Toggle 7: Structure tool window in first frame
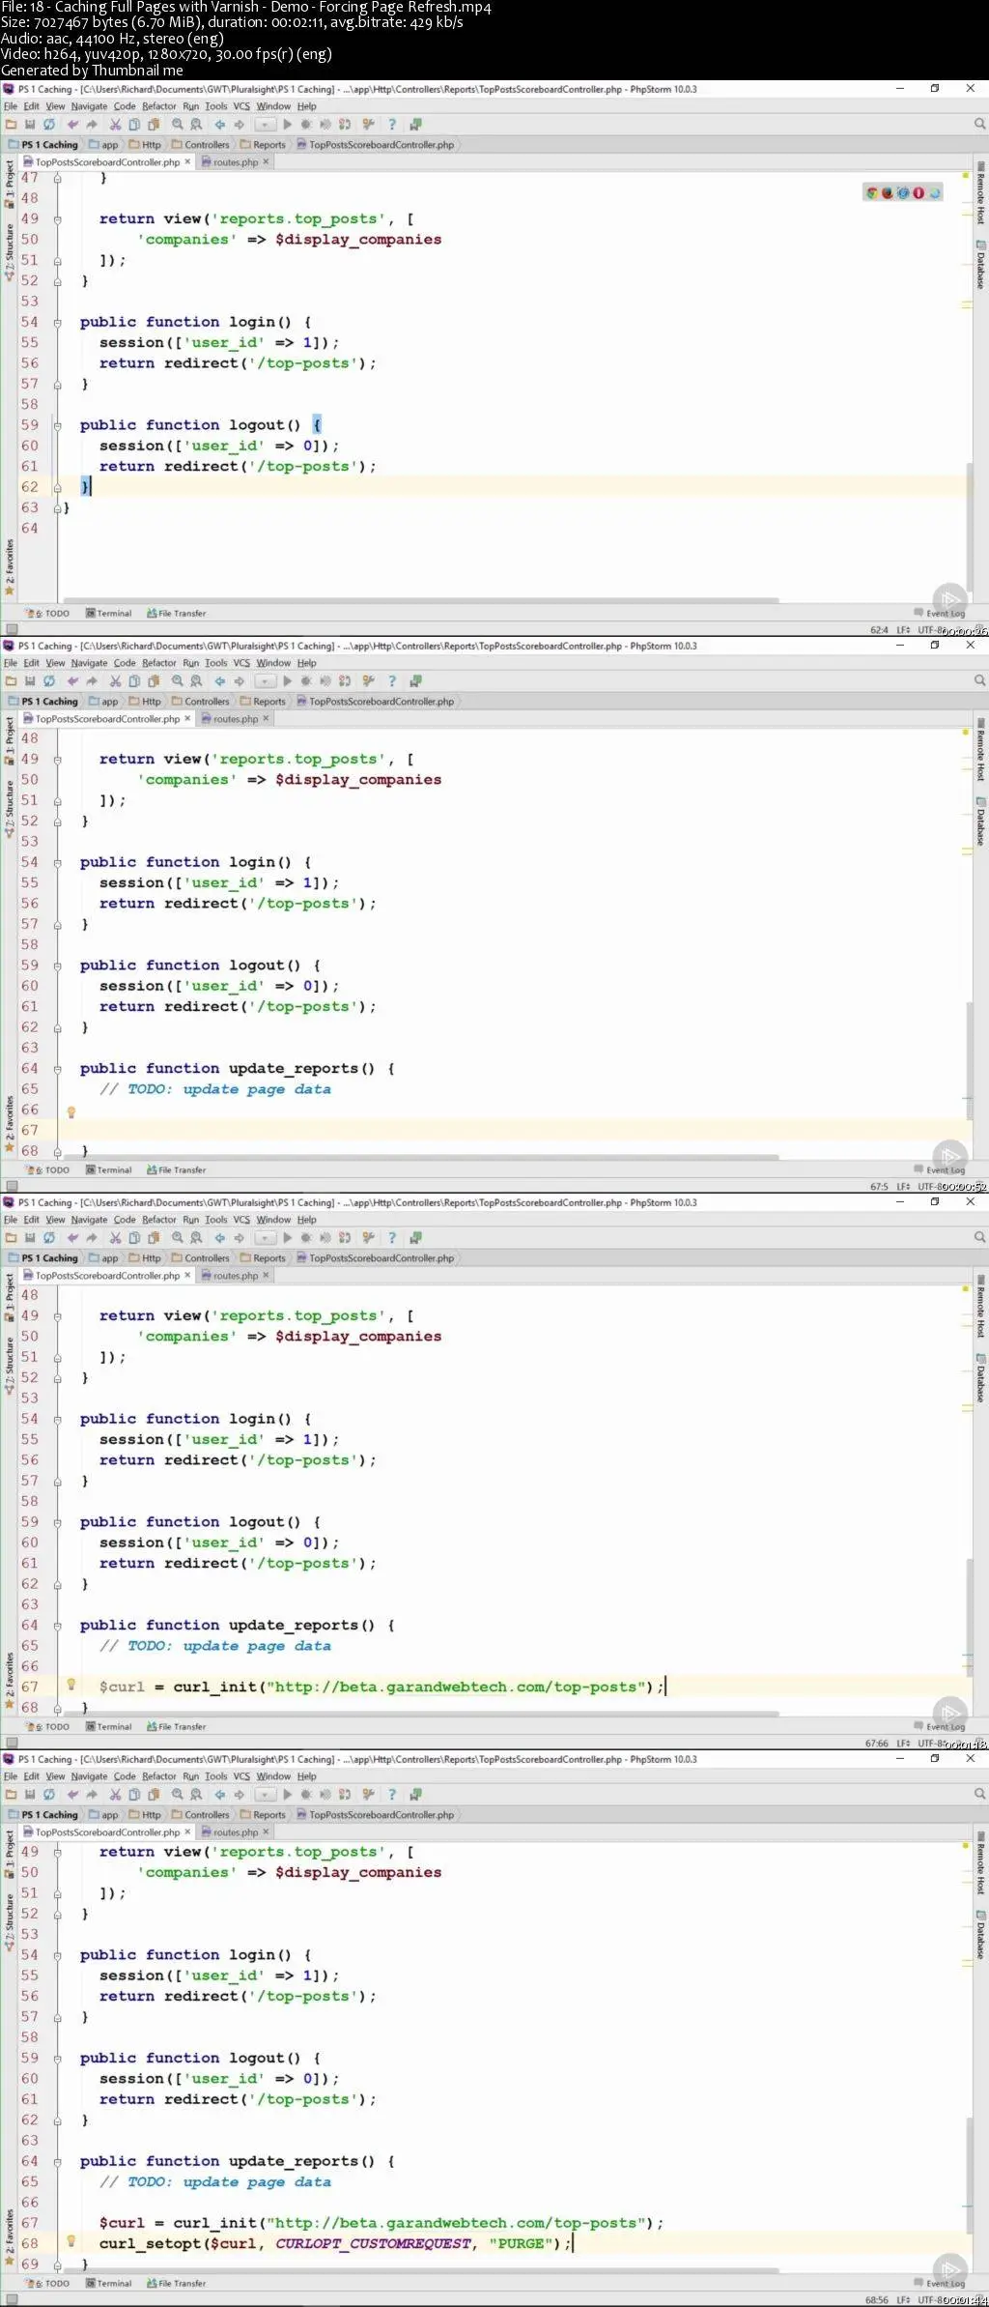The image size is (989, 2307). 9,252
